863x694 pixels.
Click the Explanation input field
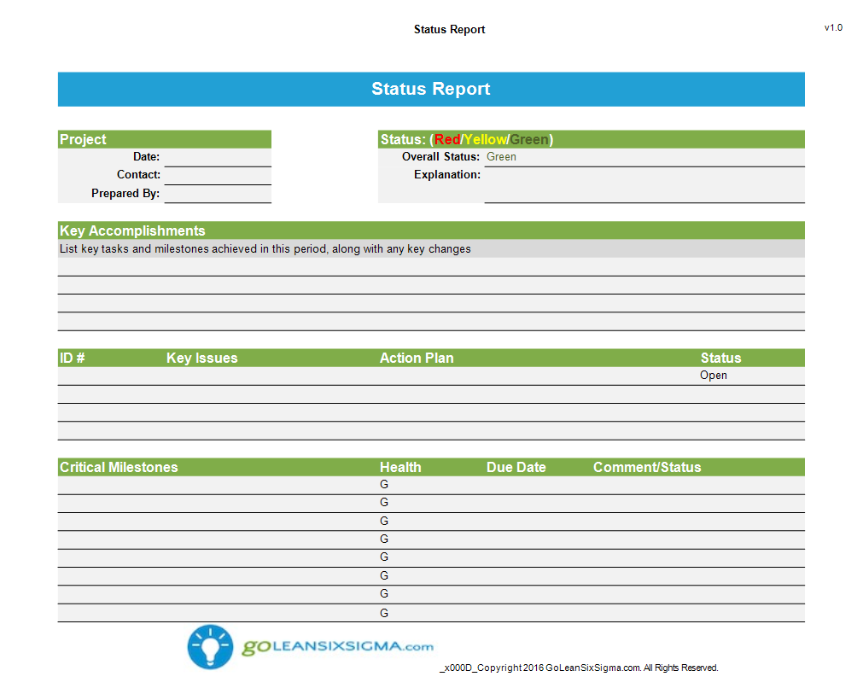coord(644,185)
